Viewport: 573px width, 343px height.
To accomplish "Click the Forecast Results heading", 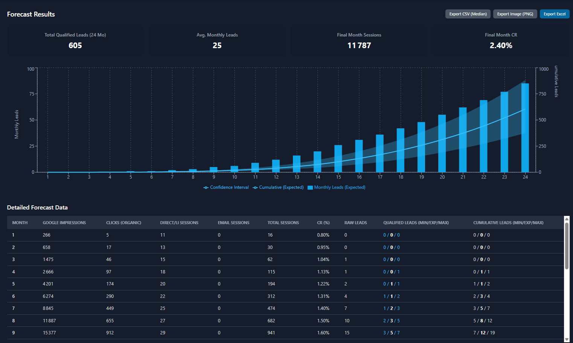I will tap(31, 14).
